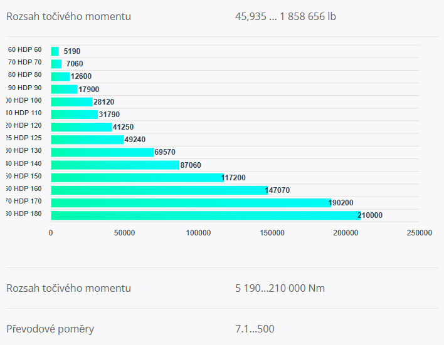Click the Převodové poměry label
Screen dimensions: 444x345
(50, 329)
